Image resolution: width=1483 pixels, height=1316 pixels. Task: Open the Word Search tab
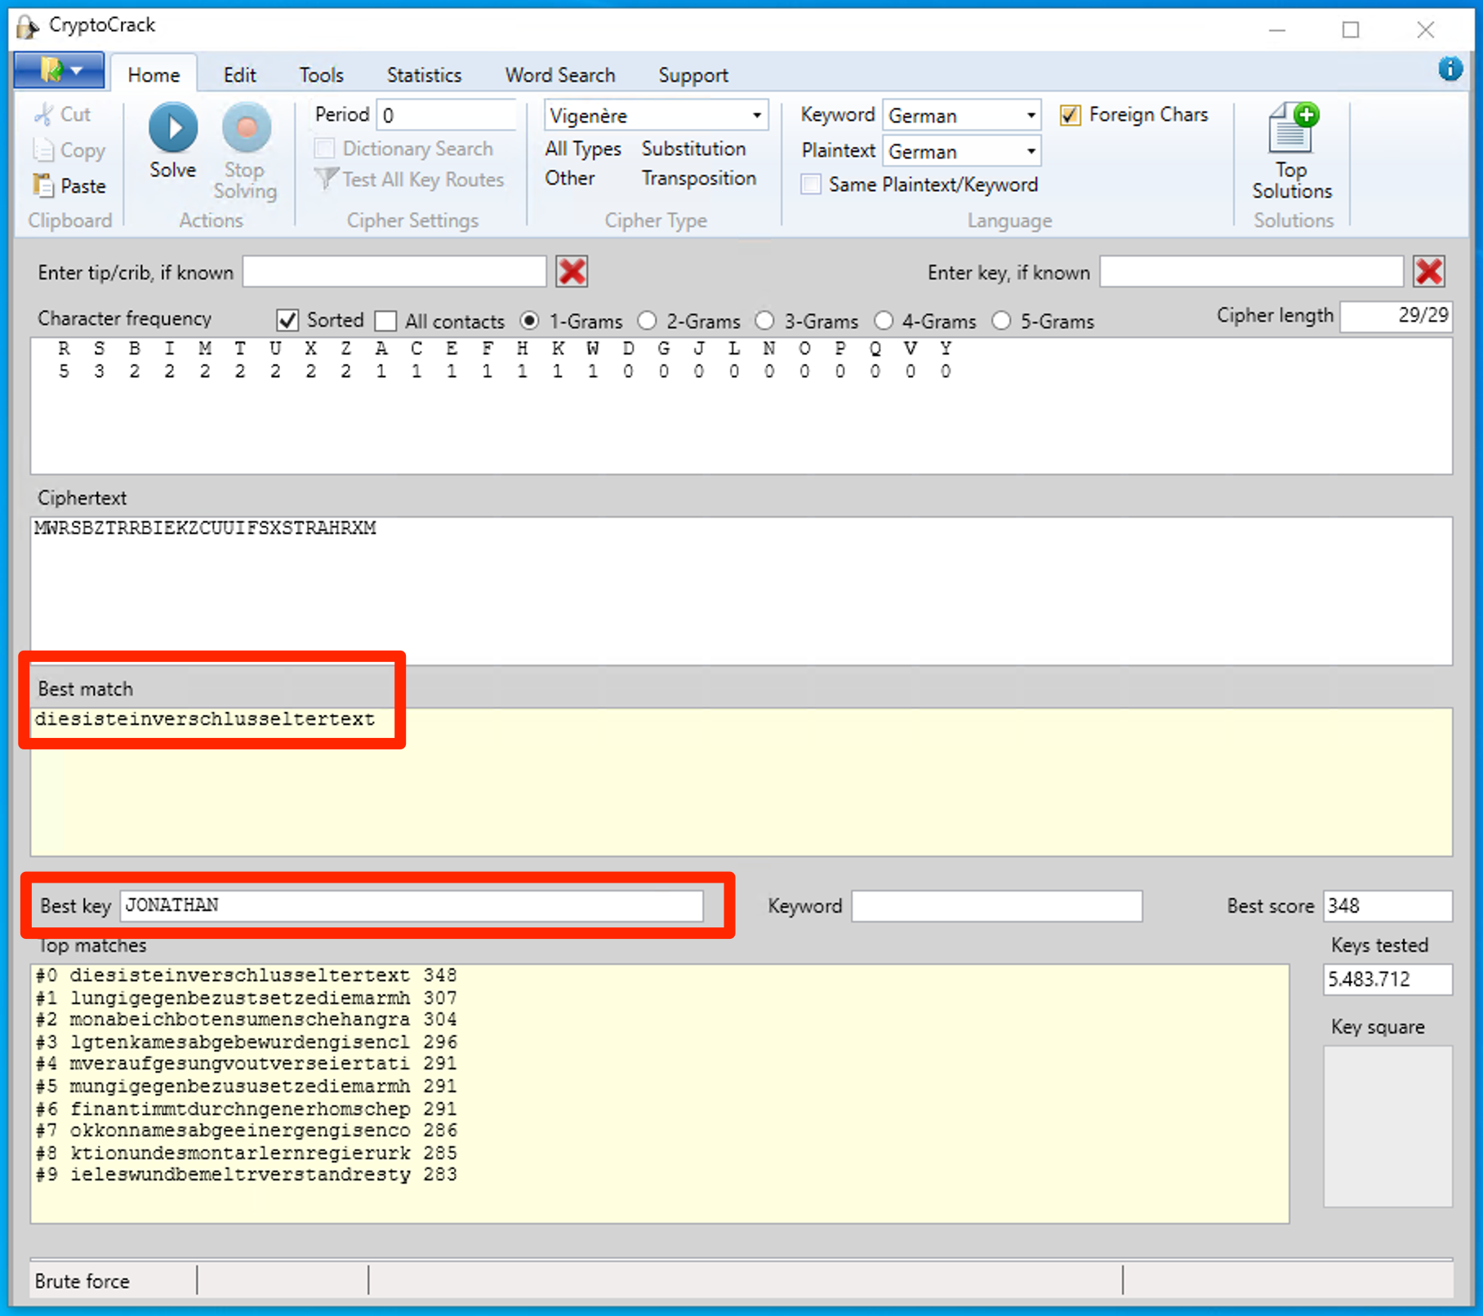pyautogui.click(x=560, y=75)
